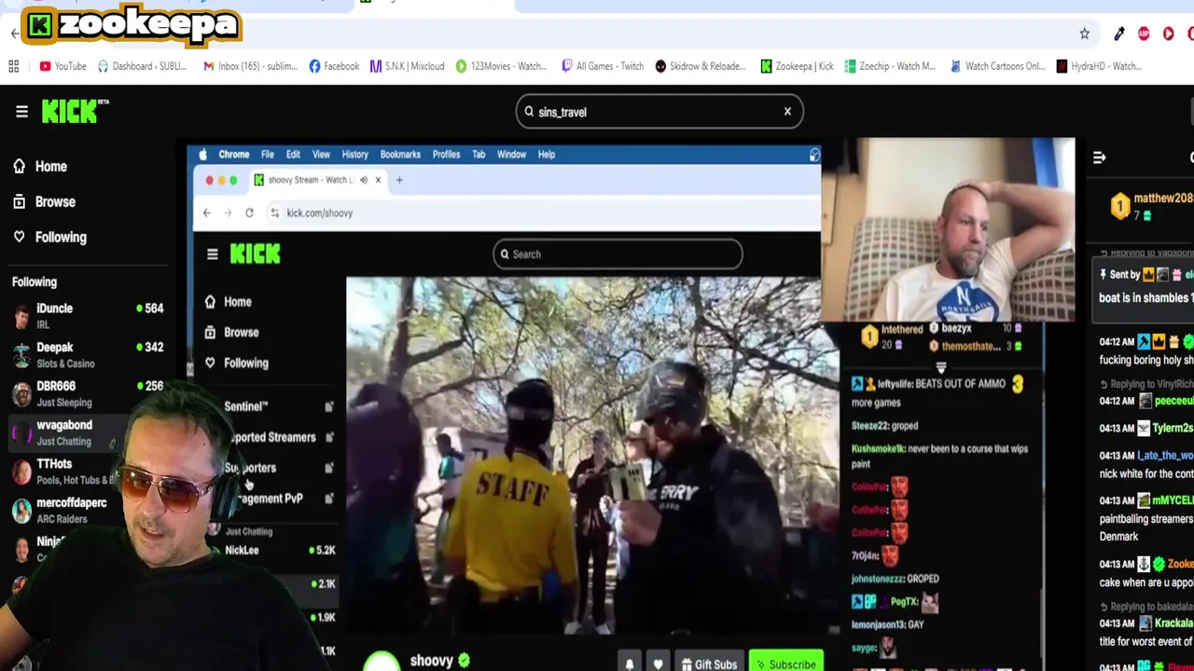Open the View menu
This screenshot has height=671, width=1194.
click(321, 155)
